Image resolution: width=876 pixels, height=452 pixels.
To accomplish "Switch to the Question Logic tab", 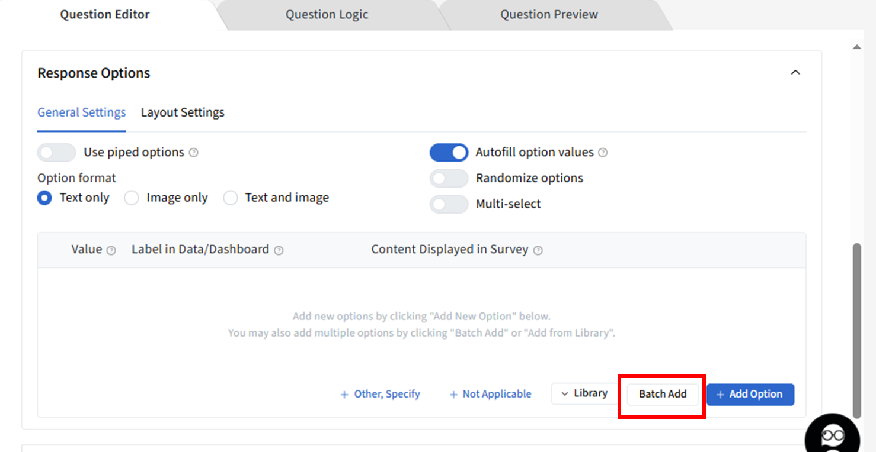I will pos(327,15).
